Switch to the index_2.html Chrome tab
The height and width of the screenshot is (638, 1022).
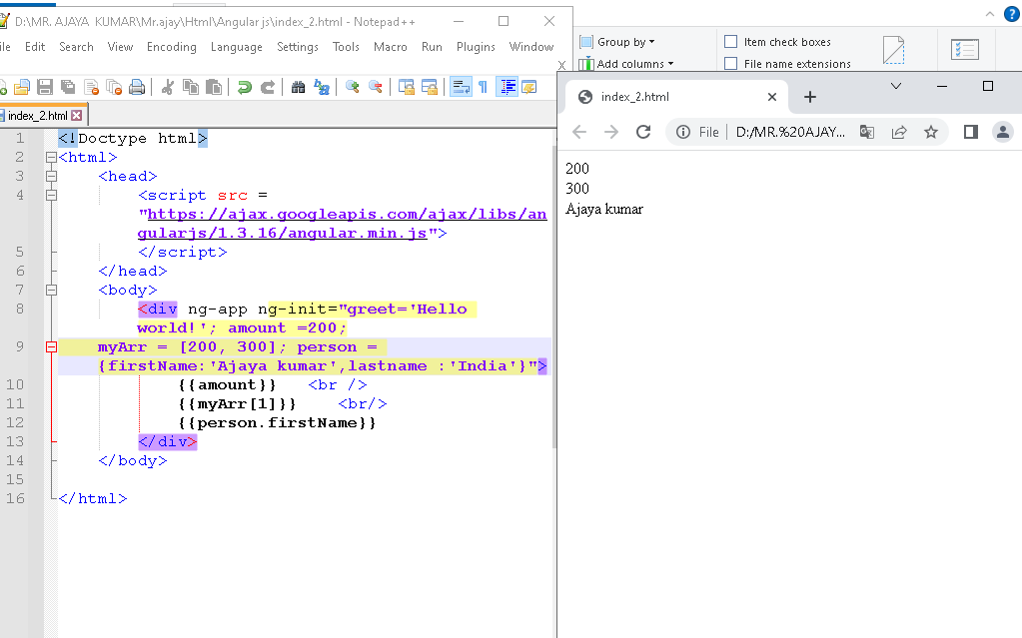(x=669, y=97)
